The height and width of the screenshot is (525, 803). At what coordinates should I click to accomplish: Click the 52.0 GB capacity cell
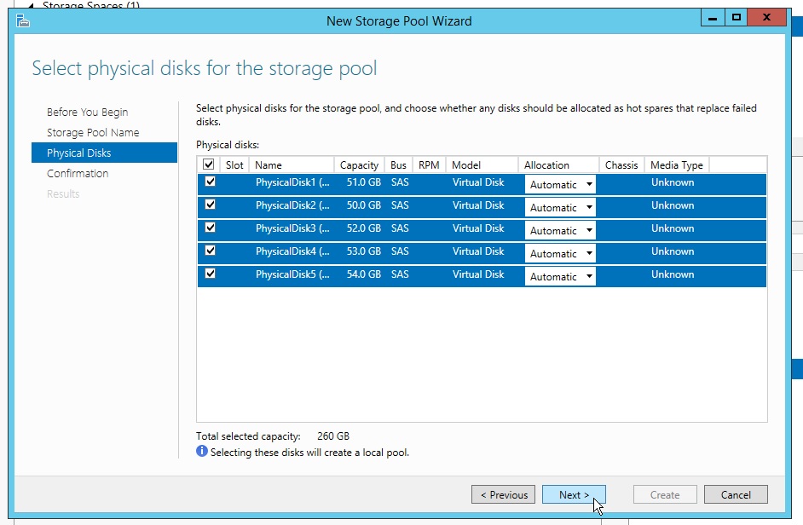364,228
